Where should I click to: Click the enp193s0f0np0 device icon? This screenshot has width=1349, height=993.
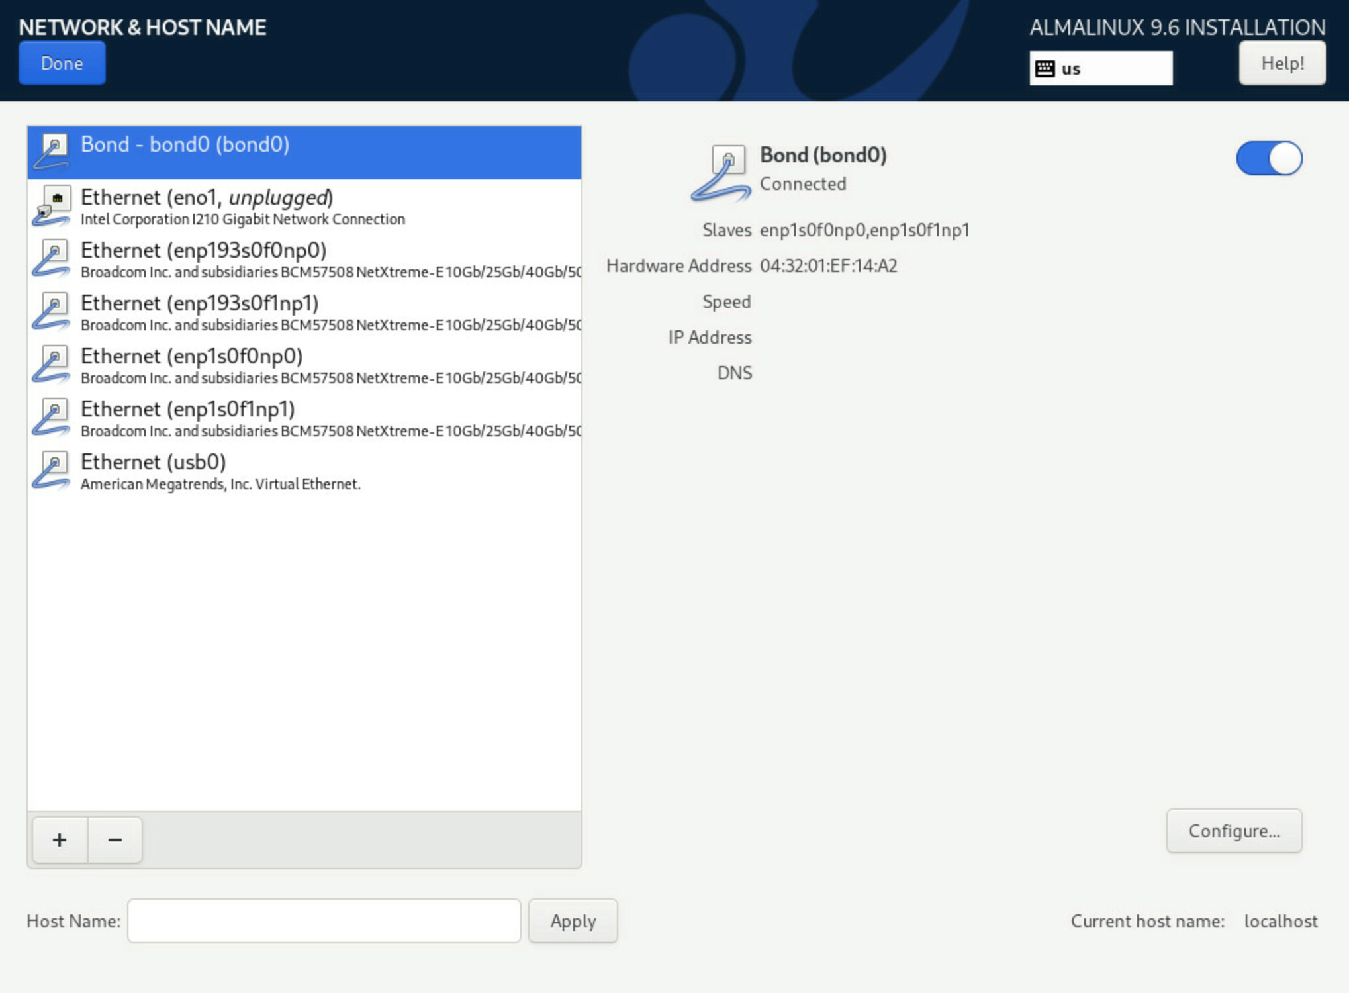pos(52,258)
